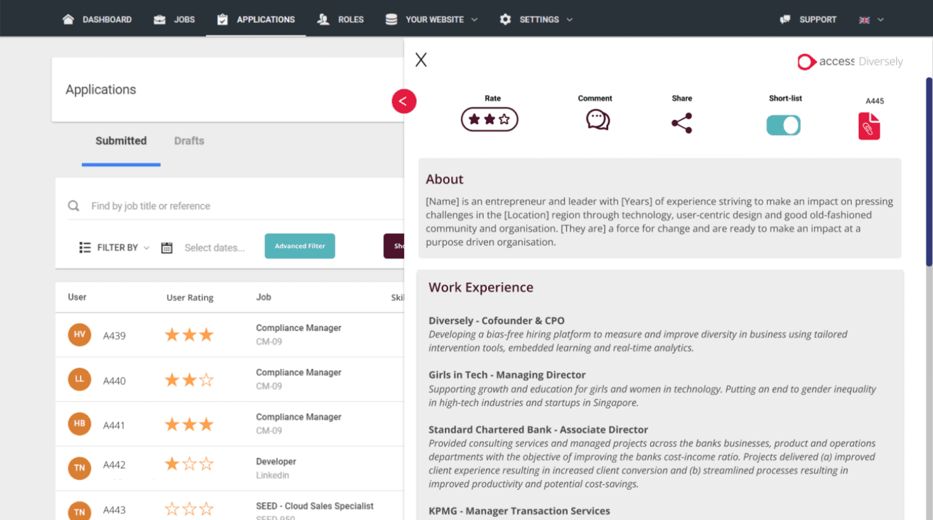Click the Share icon
Image resolution: width=933 pixels, height=520 pixels.
click(x=682, y=123)
